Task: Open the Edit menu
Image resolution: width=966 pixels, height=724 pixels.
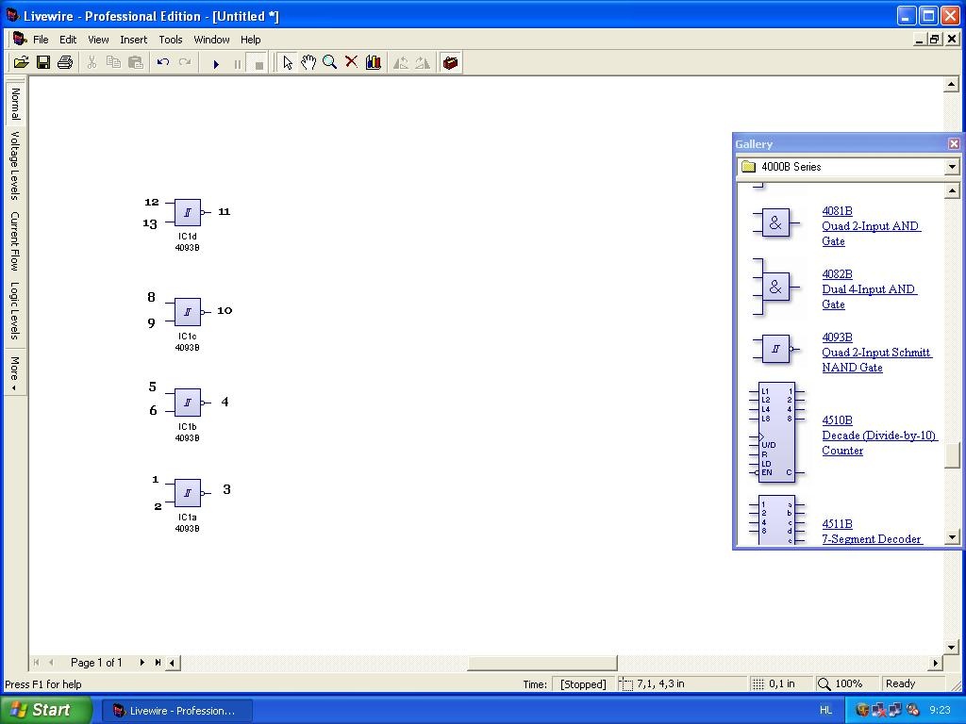Action: tap(68, 40)
